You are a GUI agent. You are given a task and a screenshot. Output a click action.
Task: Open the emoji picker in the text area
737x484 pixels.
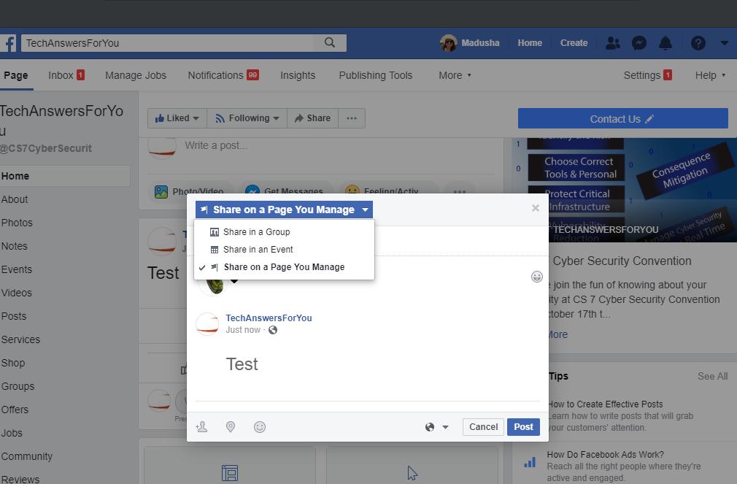click(537, 277)
